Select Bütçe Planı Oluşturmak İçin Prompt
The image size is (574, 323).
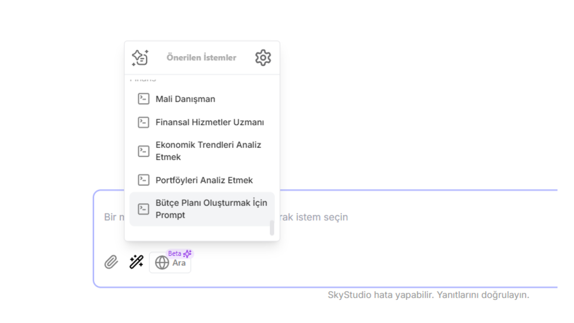click(x=202, y=209)
